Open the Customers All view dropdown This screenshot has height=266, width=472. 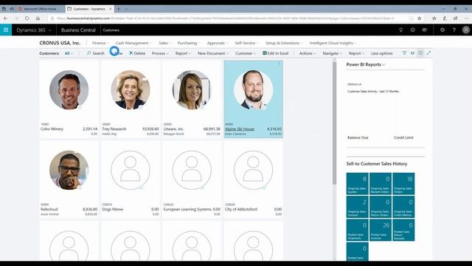tap(69, 53)
